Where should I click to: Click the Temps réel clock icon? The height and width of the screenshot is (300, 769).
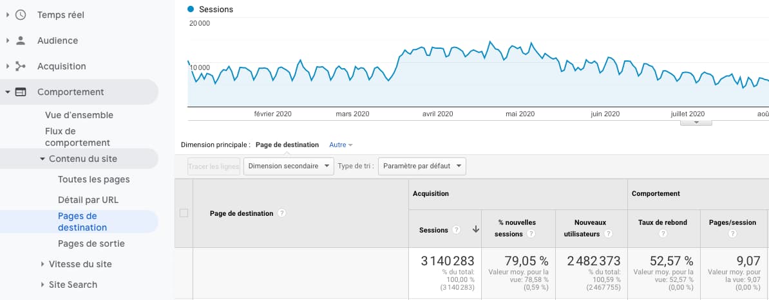click(21, 15)
